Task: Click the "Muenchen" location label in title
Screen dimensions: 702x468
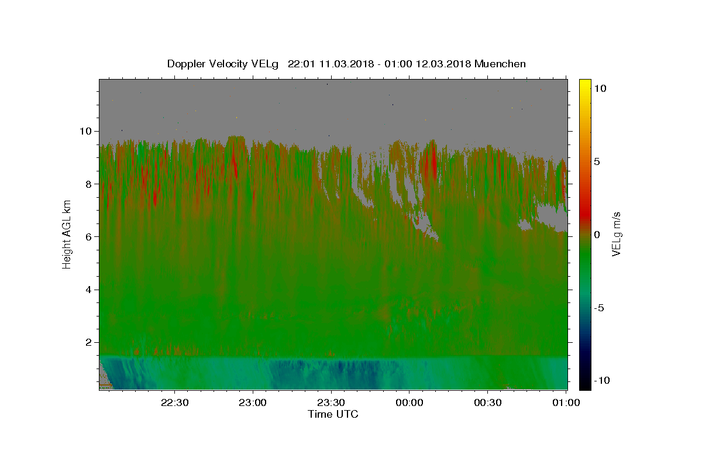Action: click(x=500, y=64)
